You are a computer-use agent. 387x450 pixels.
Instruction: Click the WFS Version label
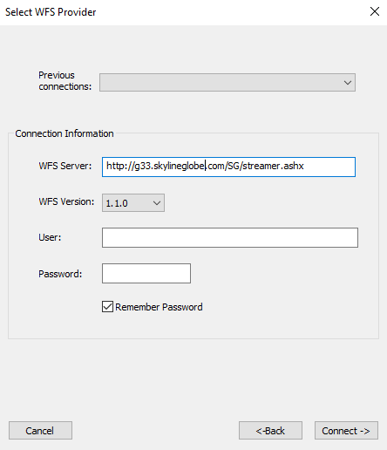[66, 201]
